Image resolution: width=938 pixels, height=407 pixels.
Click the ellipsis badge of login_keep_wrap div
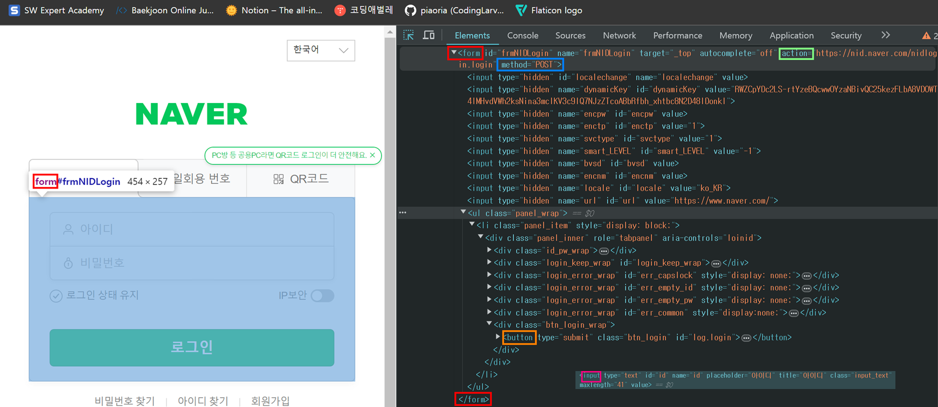pos(716,263)
